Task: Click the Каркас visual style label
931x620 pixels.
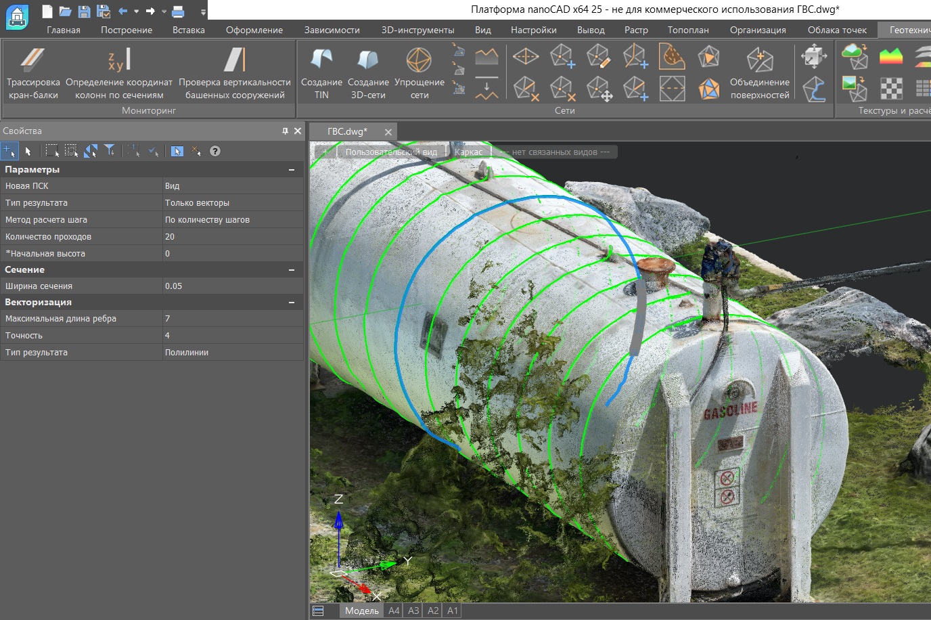Action: coord(468,152)
